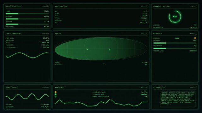Click the Statistics panel title
Image resolution: width=202 pixels, height=113 pixels.
(12, 88)
